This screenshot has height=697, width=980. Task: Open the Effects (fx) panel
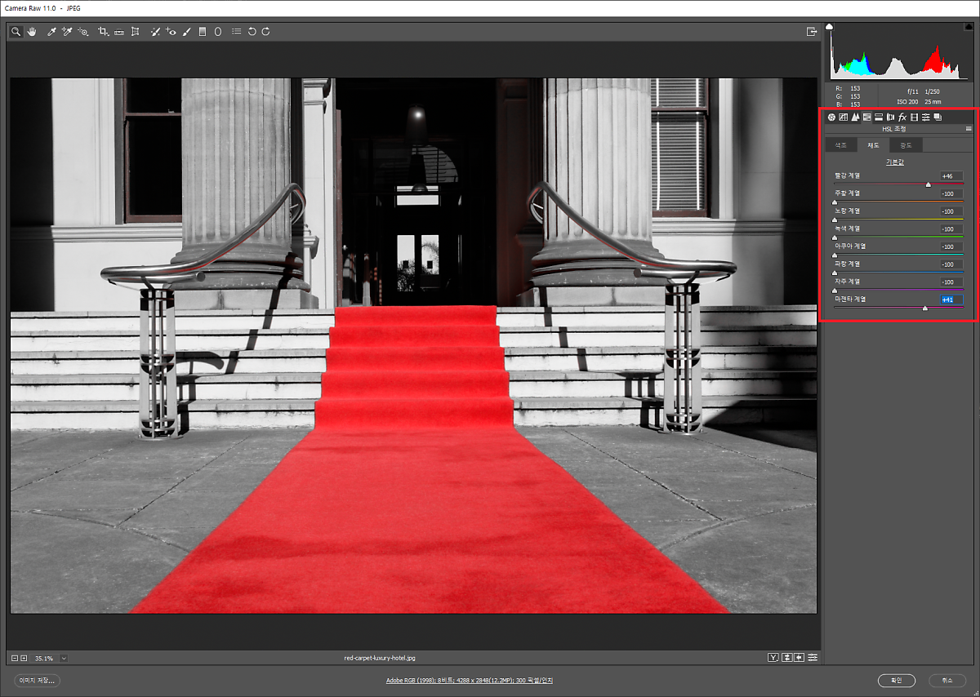(902, 118)
